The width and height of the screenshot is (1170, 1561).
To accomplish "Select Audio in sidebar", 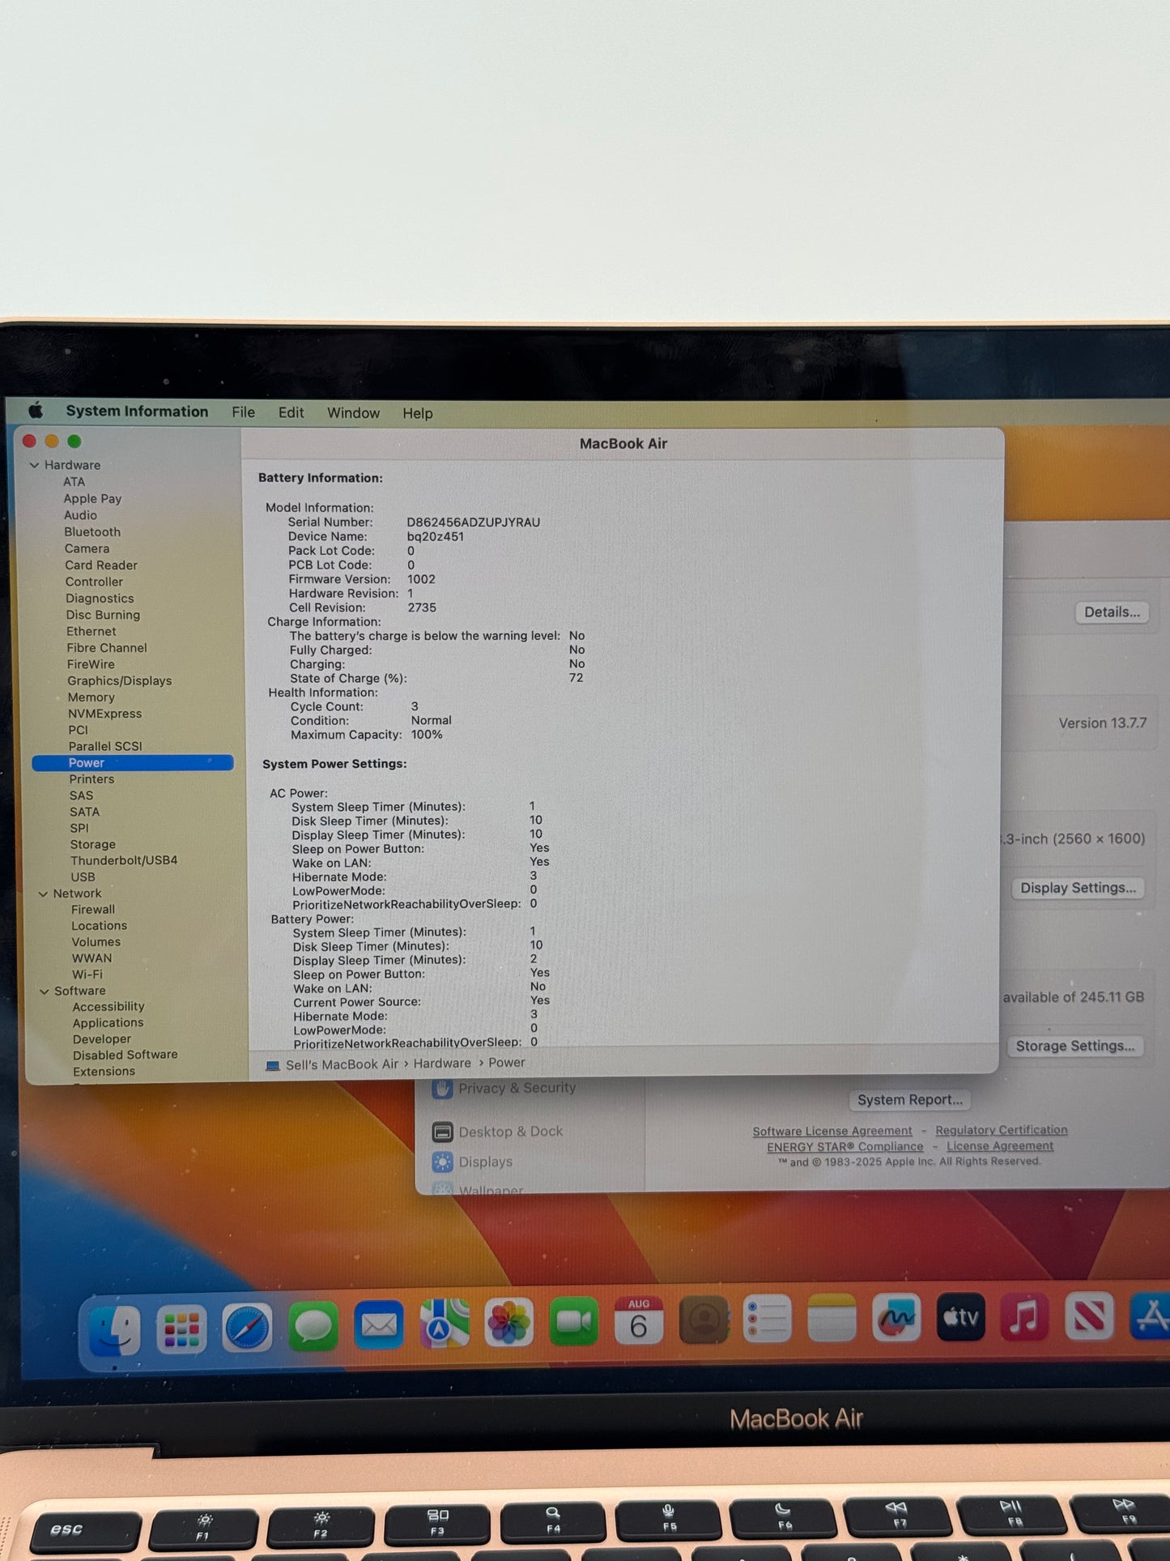I will tap(80, 515).
